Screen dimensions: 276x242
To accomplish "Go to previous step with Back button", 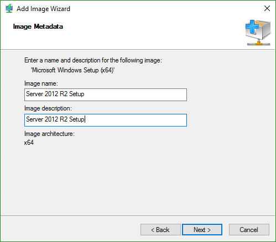I will click(160, 230).
